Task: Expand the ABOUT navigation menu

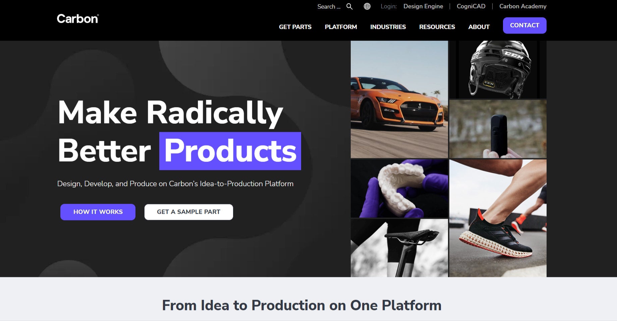Action: point(479,27)
